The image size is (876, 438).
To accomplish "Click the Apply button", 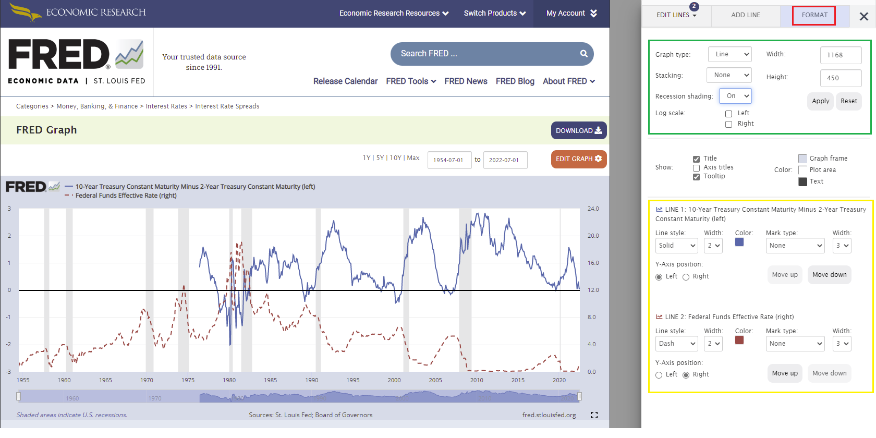I will coord(820,101).
